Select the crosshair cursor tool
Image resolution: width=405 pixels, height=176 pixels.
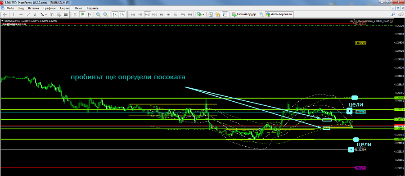4,14
